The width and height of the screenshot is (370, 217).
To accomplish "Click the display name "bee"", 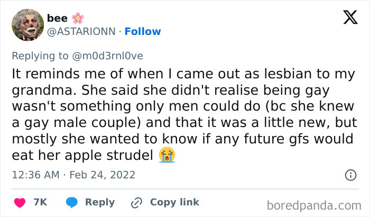I will pos(57,19).
